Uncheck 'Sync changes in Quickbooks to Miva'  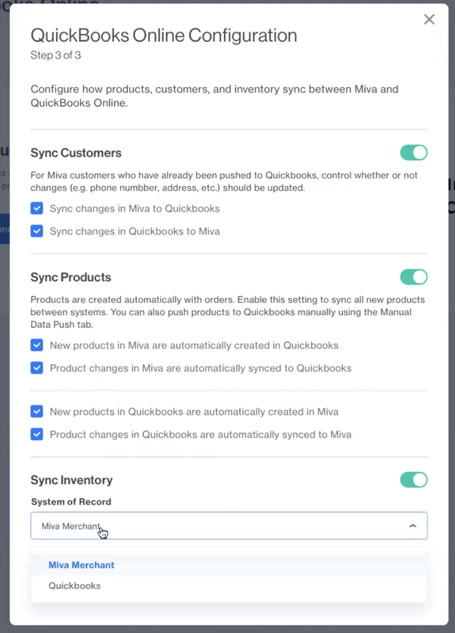pos(37,231)
